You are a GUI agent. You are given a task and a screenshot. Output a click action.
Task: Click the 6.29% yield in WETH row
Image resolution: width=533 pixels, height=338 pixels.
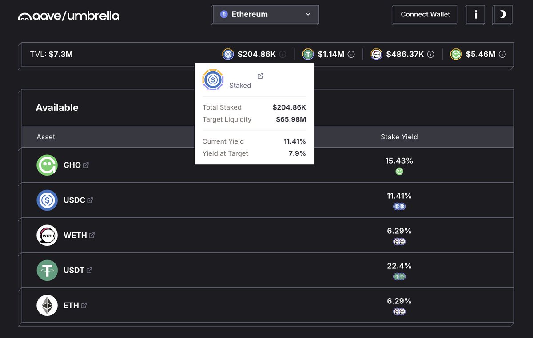coord(399,231)
